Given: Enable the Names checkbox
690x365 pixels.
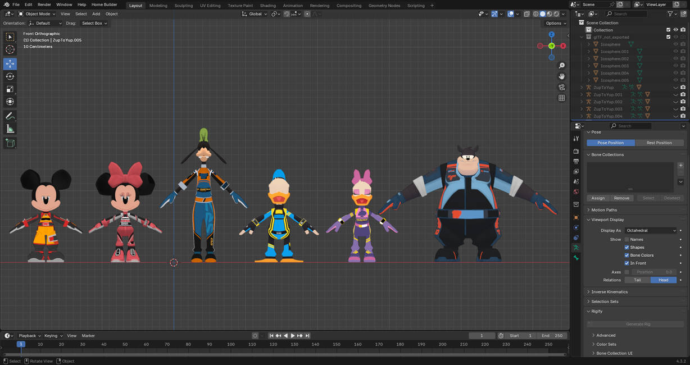Looking at the screenshot, I should (627, 239).
